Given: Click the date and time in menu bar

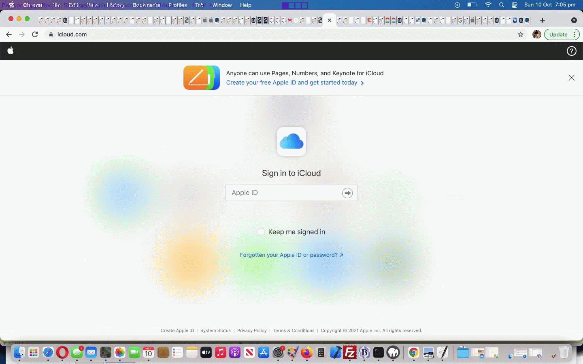Looking at the screenshot, I should [x=549, y=5].
